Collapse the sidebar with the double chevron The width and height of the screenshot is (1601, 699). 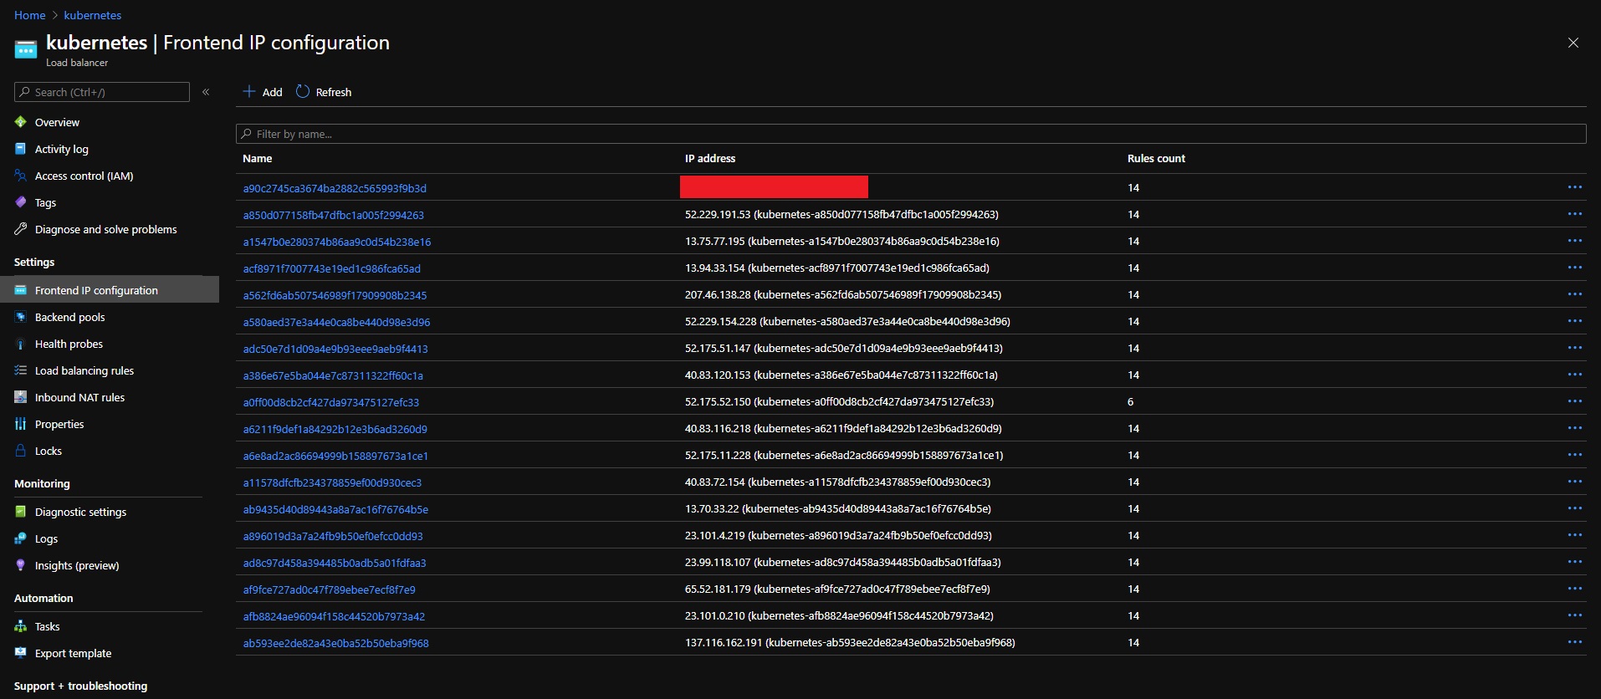click(x=206, y=92)
